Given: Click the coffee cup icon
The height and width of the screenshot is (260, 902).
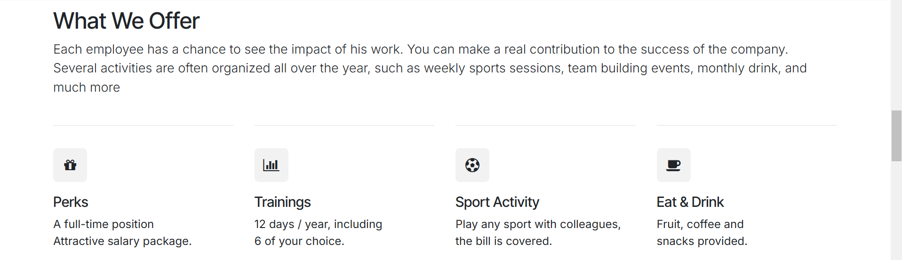Looking at the screenshot, I should [x=673, y=165].
